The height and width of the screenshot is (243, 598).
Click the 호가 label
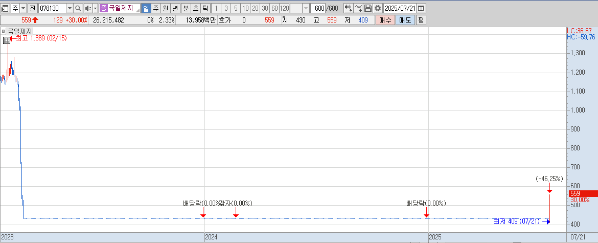tap(224, 20)
